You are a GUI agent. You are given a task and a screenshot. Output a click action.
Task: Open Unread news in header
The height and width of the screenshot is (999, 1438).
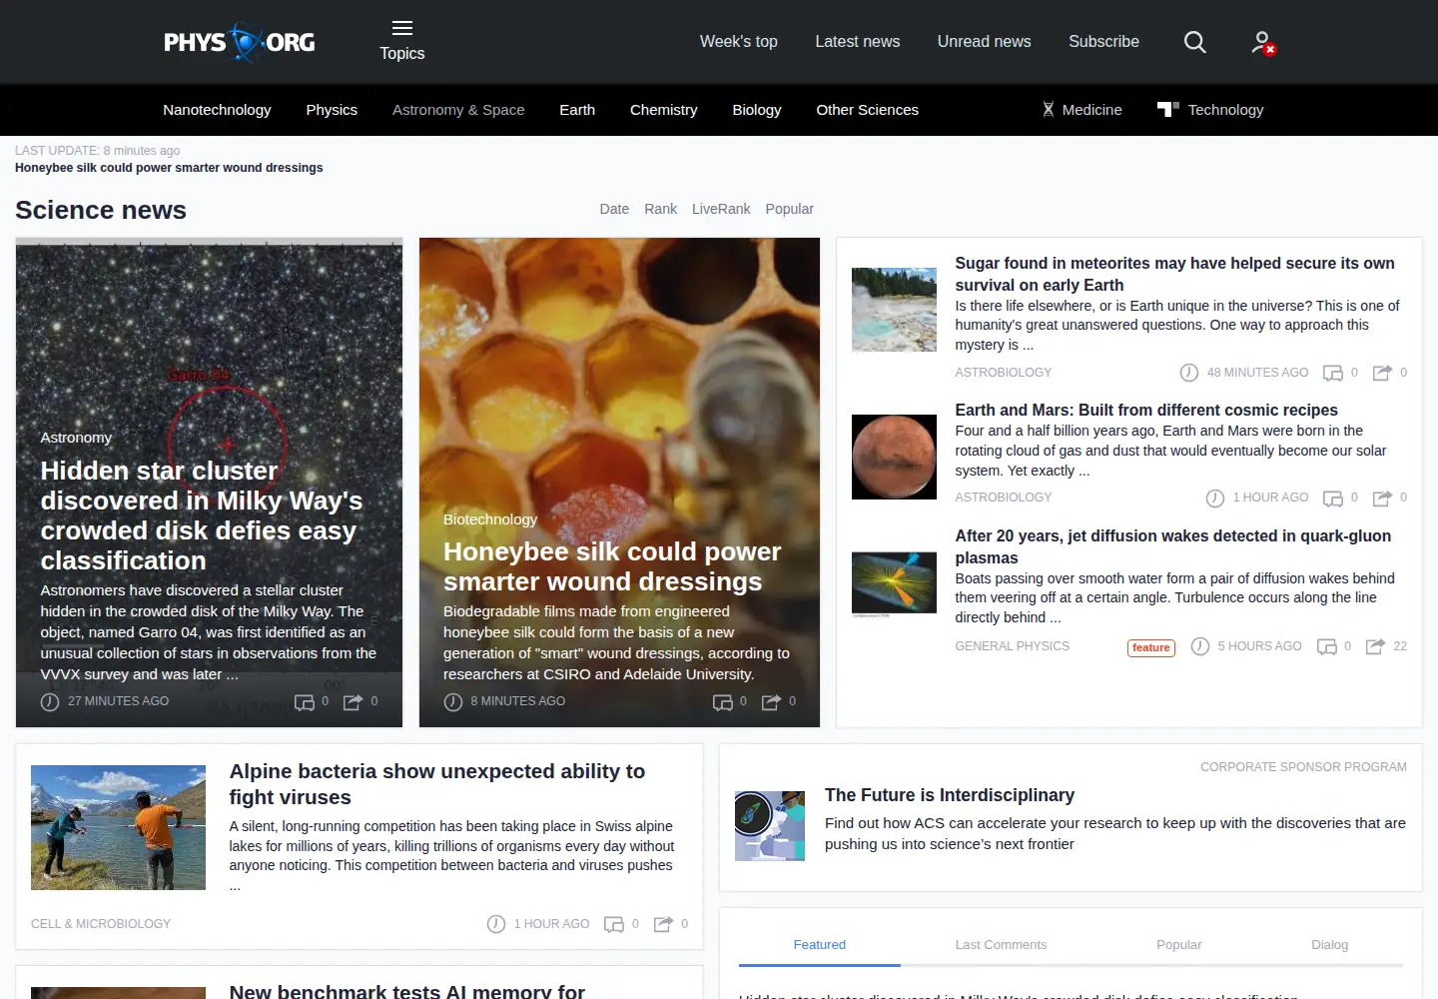tap(985, 42)
